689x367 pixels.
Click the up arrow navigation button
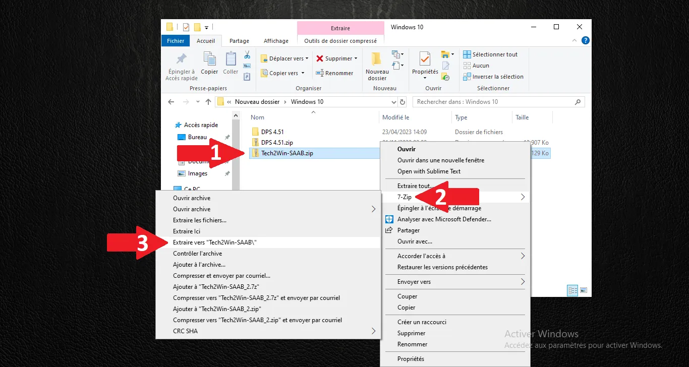[208, 102]
